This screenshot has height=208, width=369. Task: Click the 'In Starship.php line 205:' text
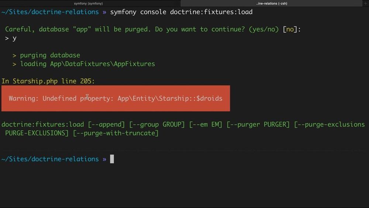click(x=48, y=81)
